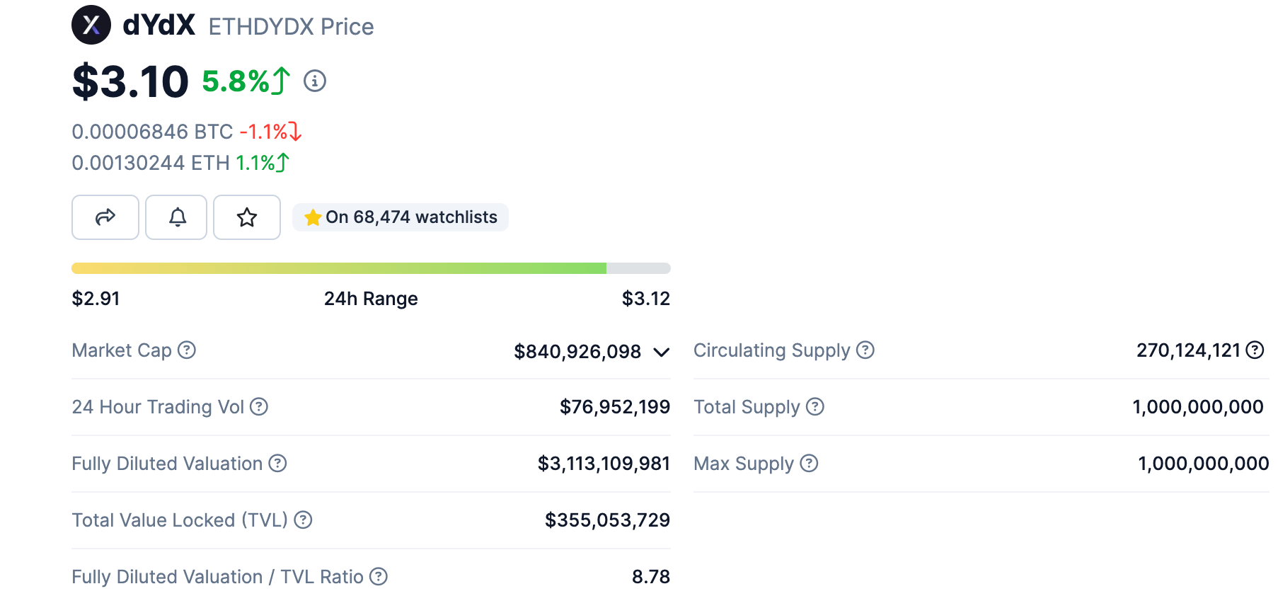Open Fully Diluted Valuation help icon

[x=277, y=463]
